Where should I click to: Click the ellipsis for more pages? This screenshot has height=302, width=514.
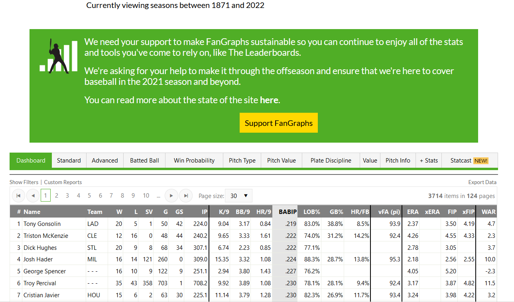(158, 196)
